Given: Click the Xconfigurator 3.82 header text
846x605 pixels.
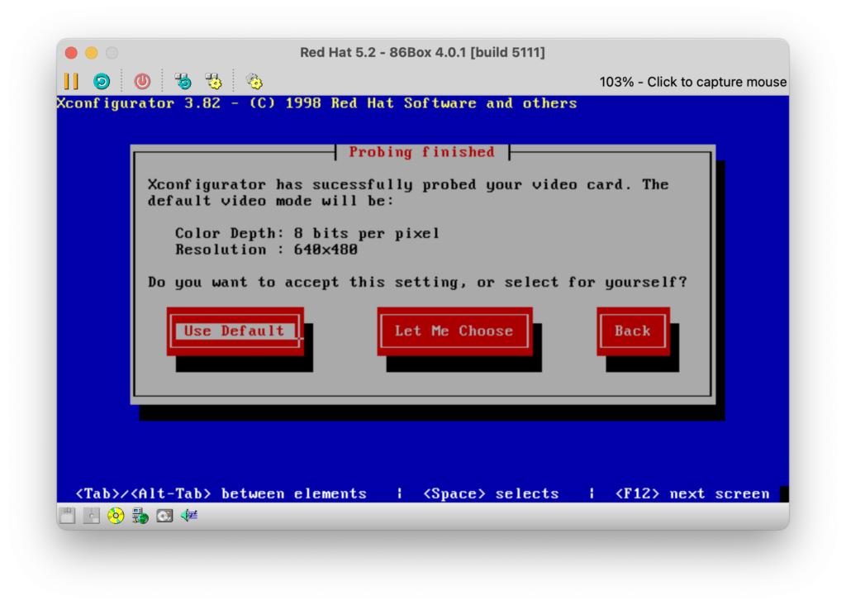Looking at the screenshot, I should click(316, 103).
